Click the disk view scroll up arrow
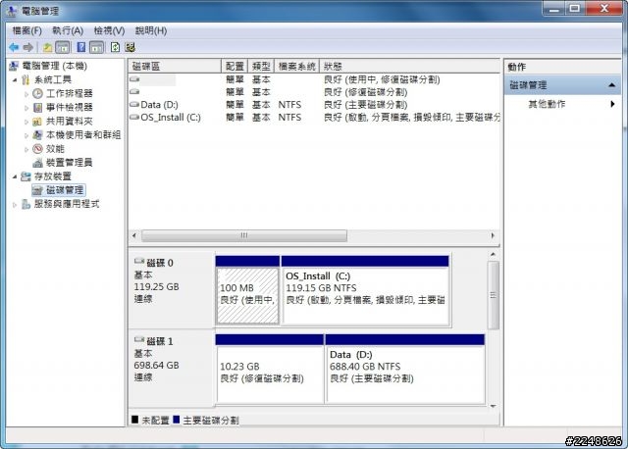The height and width of the screenshot is (449, 628). (x=493, y=255)
